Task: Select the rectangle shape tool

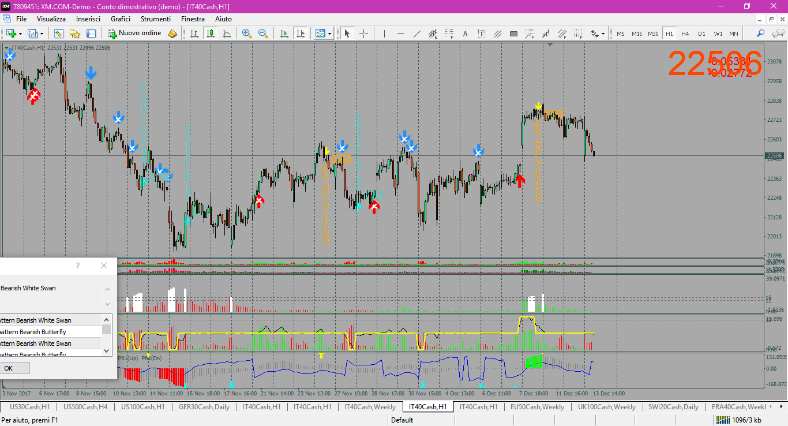Action: (x=513, y=33)
